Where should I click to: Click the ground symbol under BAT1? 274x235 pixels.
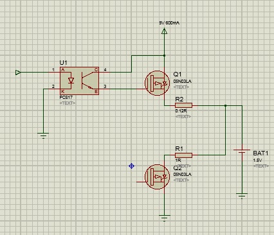click(x=242, y=196)
